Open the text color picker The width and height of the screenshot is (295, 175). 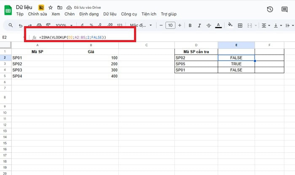218,25
